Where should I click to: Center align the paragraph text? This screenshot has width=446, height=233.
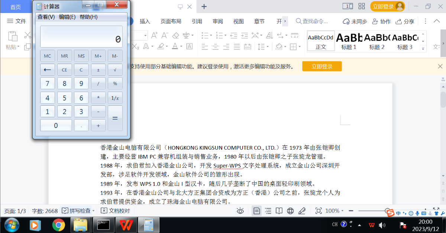(216, 47)
